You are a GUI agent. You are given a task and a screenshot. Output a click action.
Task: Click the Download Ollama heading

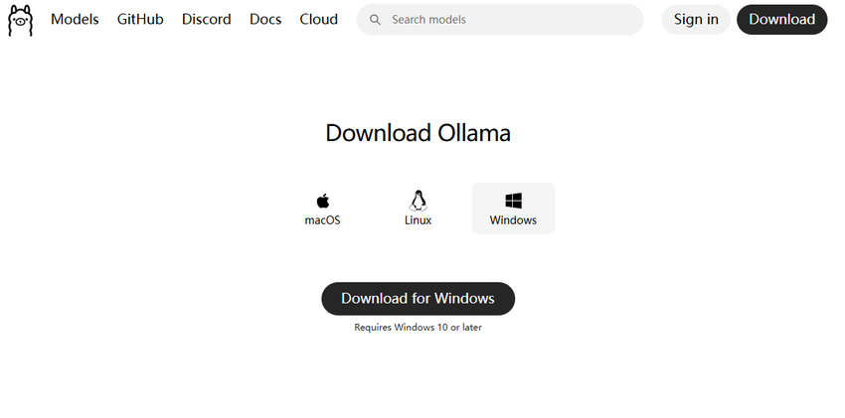(418, 133)
